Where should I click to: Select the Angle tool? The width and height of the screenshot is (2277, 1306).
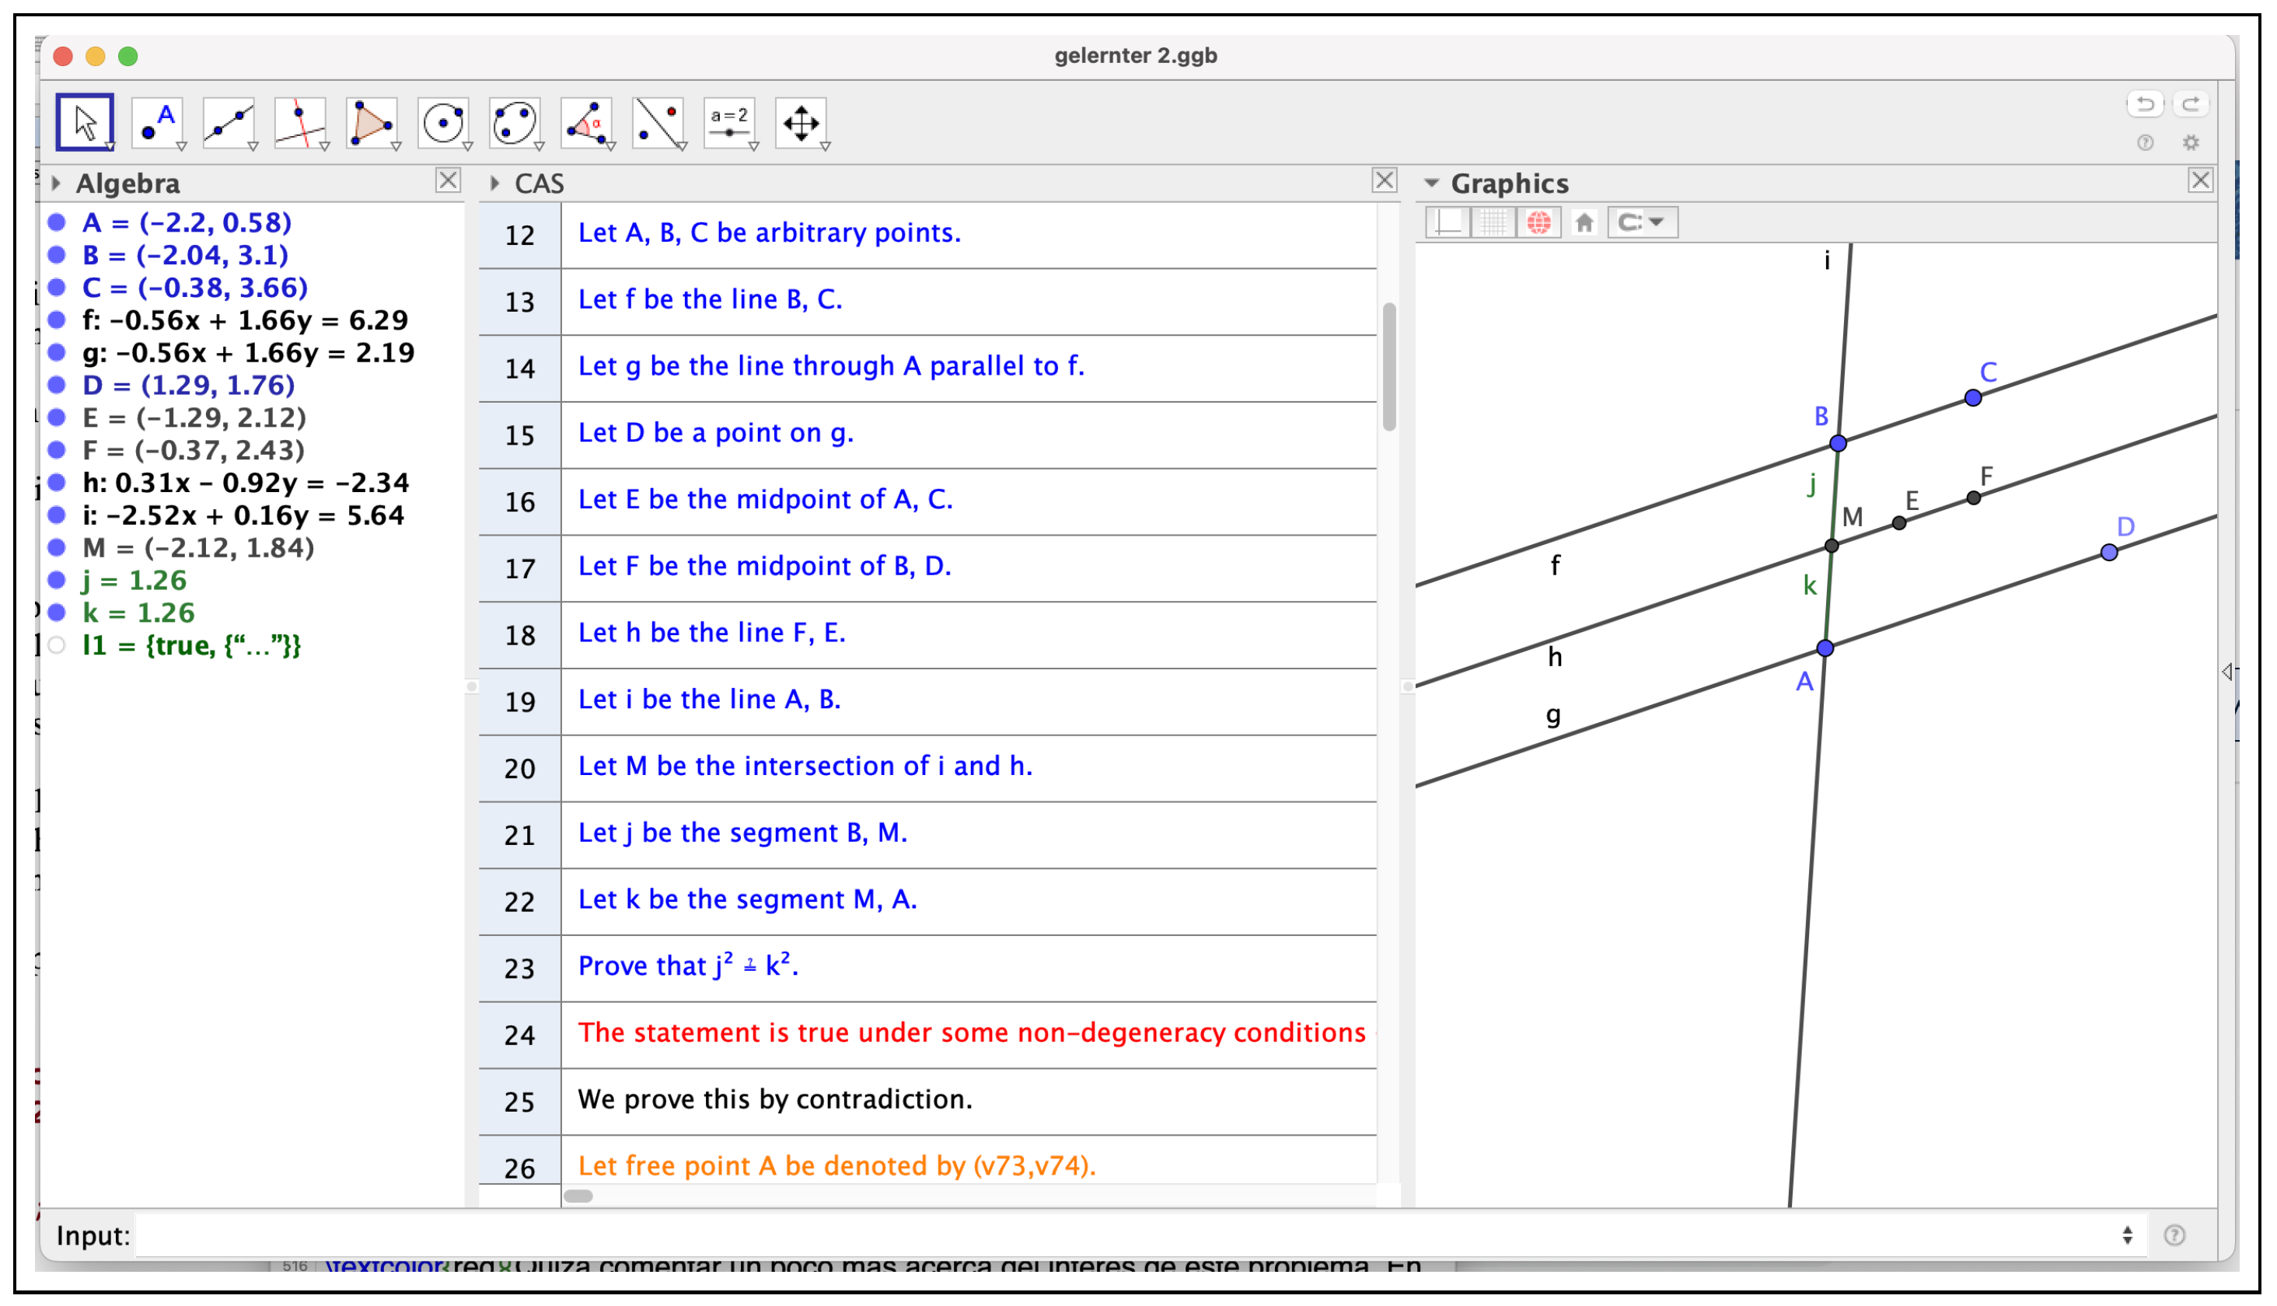click(586, 122)
